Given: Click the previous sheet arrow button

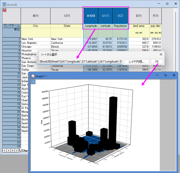Looking at the screenshot, I should (x=4, y=150).
